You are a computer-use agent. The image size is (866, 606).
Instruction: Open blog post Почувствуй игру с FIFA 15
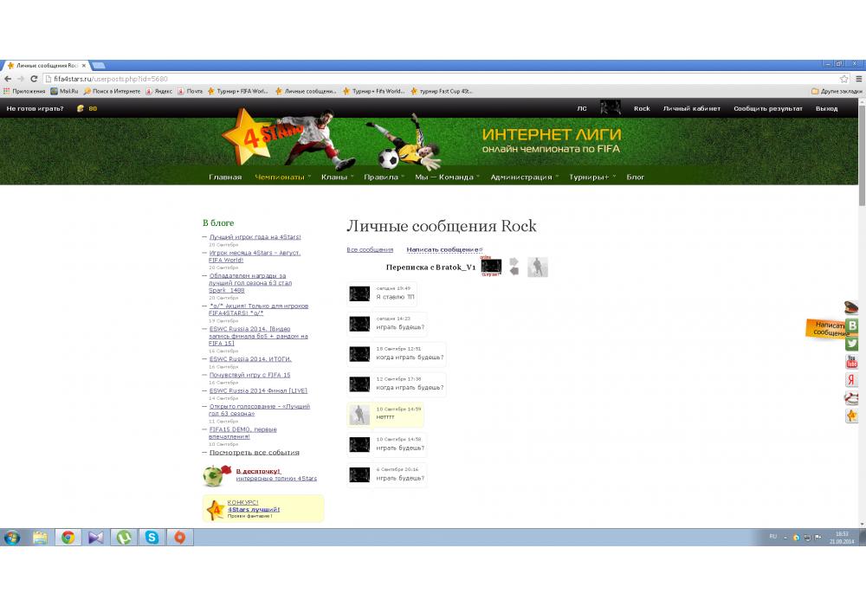(249, 376)
